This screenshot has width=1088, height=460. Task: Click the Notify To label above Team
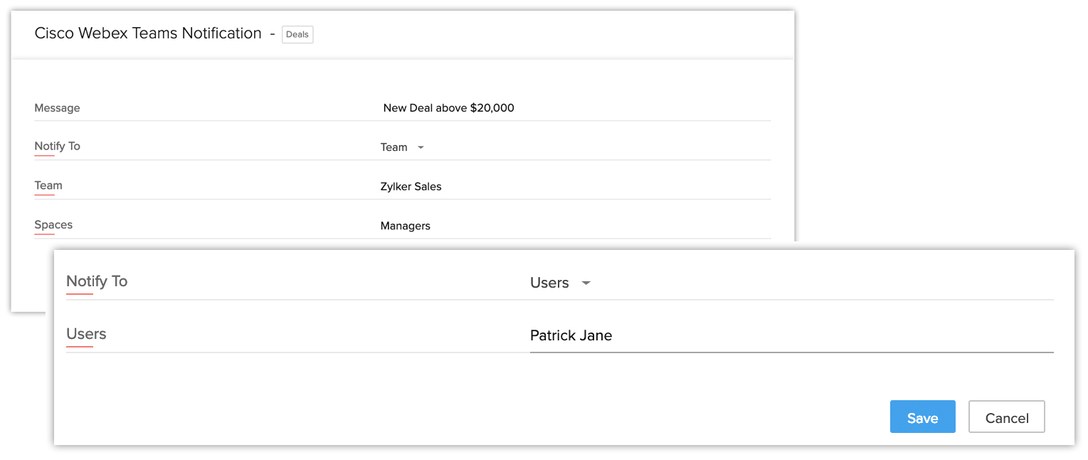pos(57,146)
